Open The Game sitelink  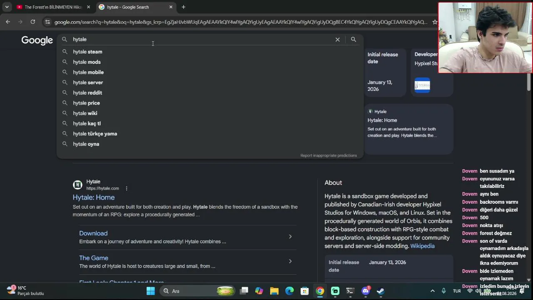point(94,258)
